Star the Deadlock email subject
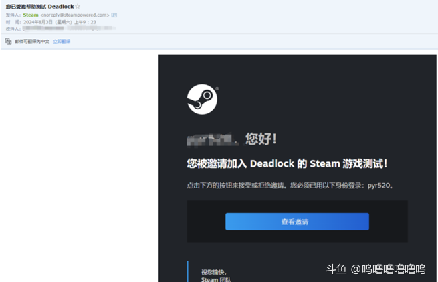438x282 pixels. tap(78, 7)
